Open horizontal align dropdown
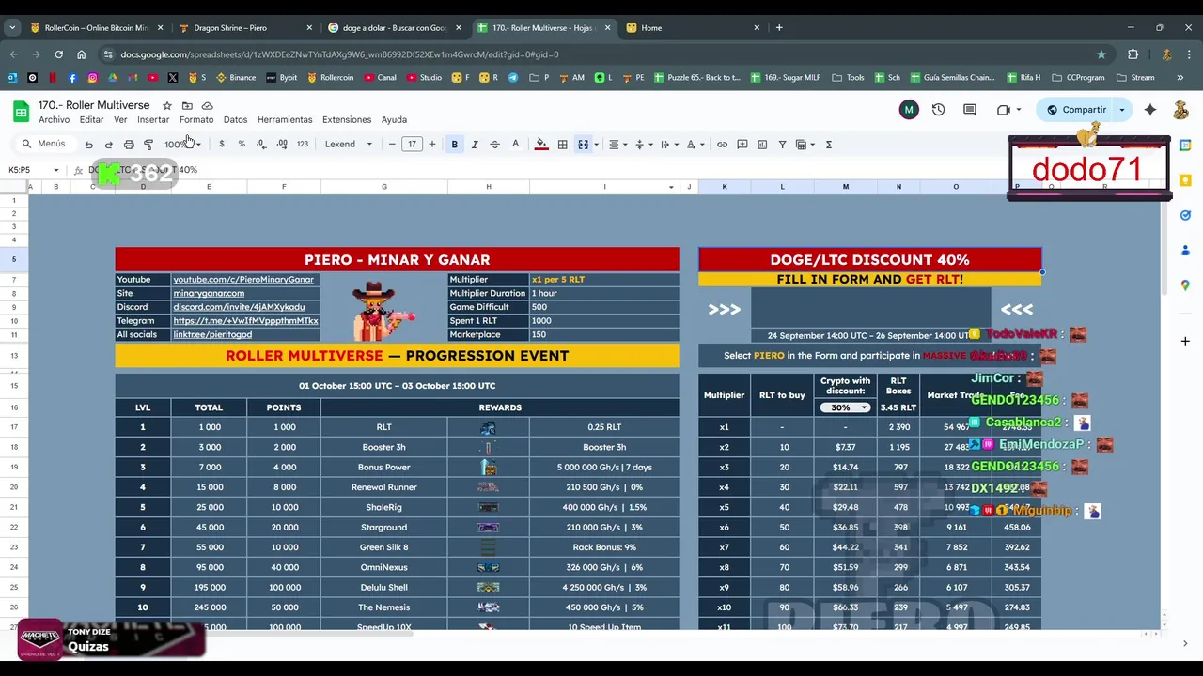Image resolution: width=1203 pixels, height=676 pixels. coord(617,145)
